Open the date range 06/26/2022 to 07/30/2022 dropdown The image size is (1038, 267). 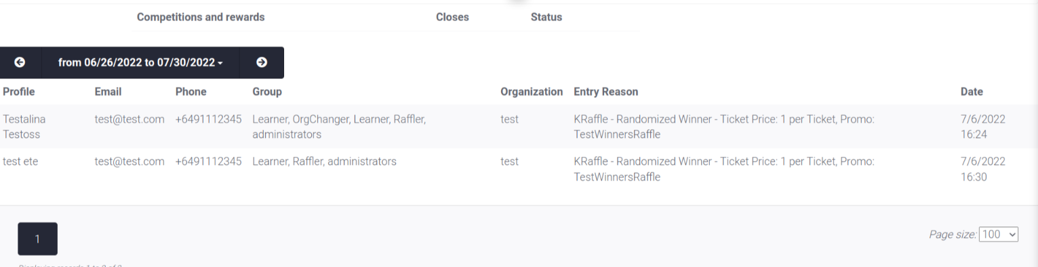click(141, 63)
